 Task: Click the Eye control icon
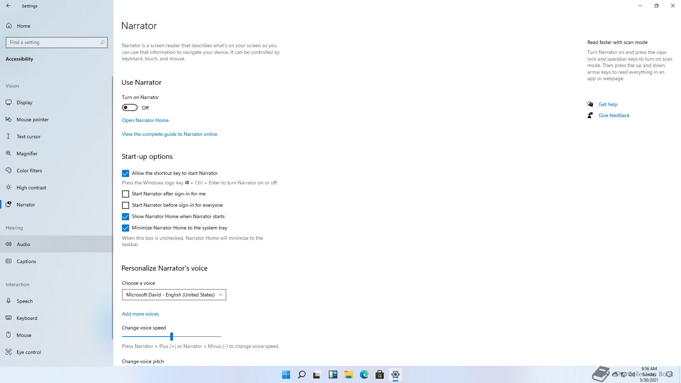coord(9,352)
